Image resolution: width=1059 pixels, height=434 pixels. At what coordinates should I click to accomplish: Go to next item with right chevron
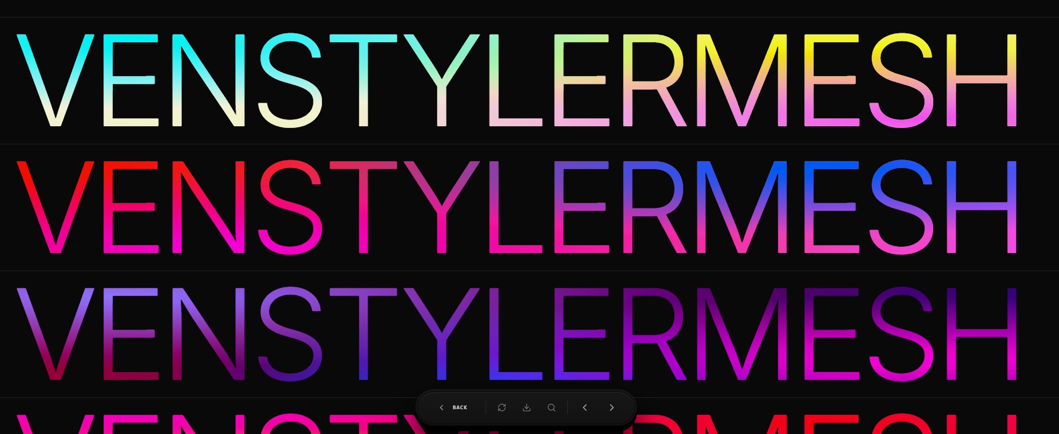tap(611, 408)
